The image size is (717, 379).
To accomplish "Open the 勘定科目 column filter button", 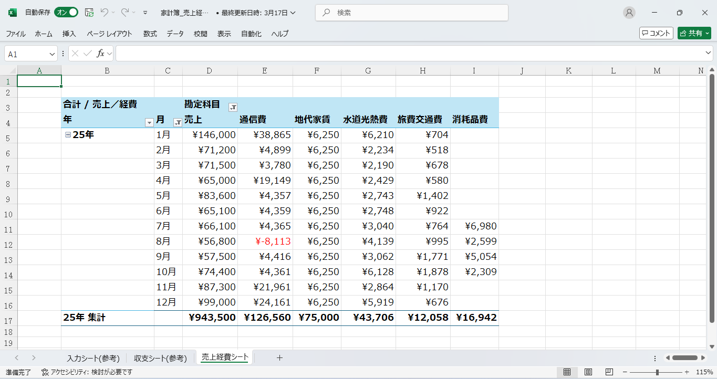I will point(233,107).
